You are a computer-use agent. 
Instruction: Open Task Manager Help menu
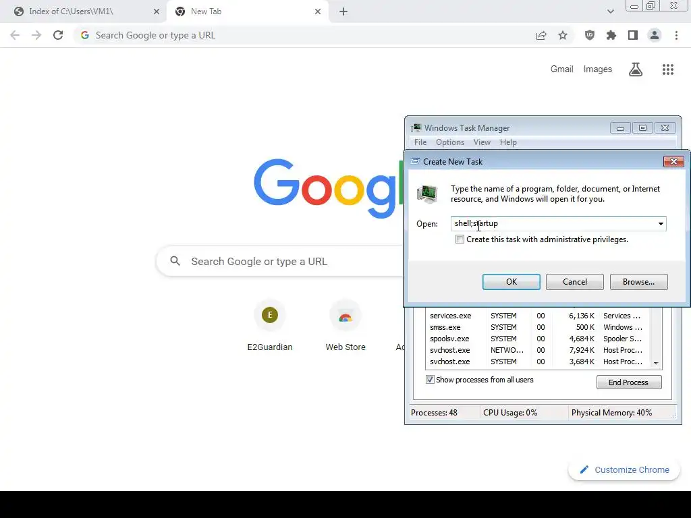click(508, 142)
